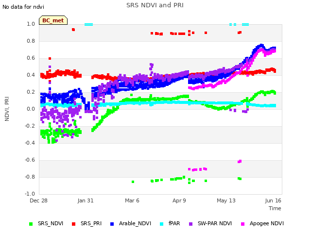Click the blue Arable_NDVI legend swatch
The width and height of the screenshot is (311, 233).
[112, 224]
